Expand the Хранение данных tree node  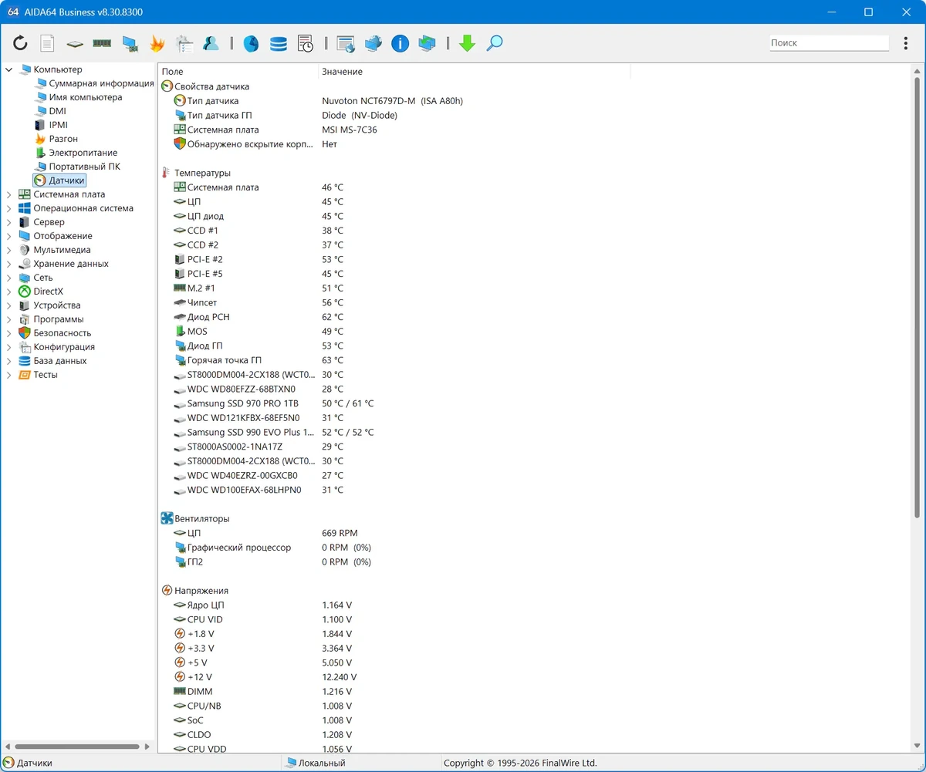point(9,264)
